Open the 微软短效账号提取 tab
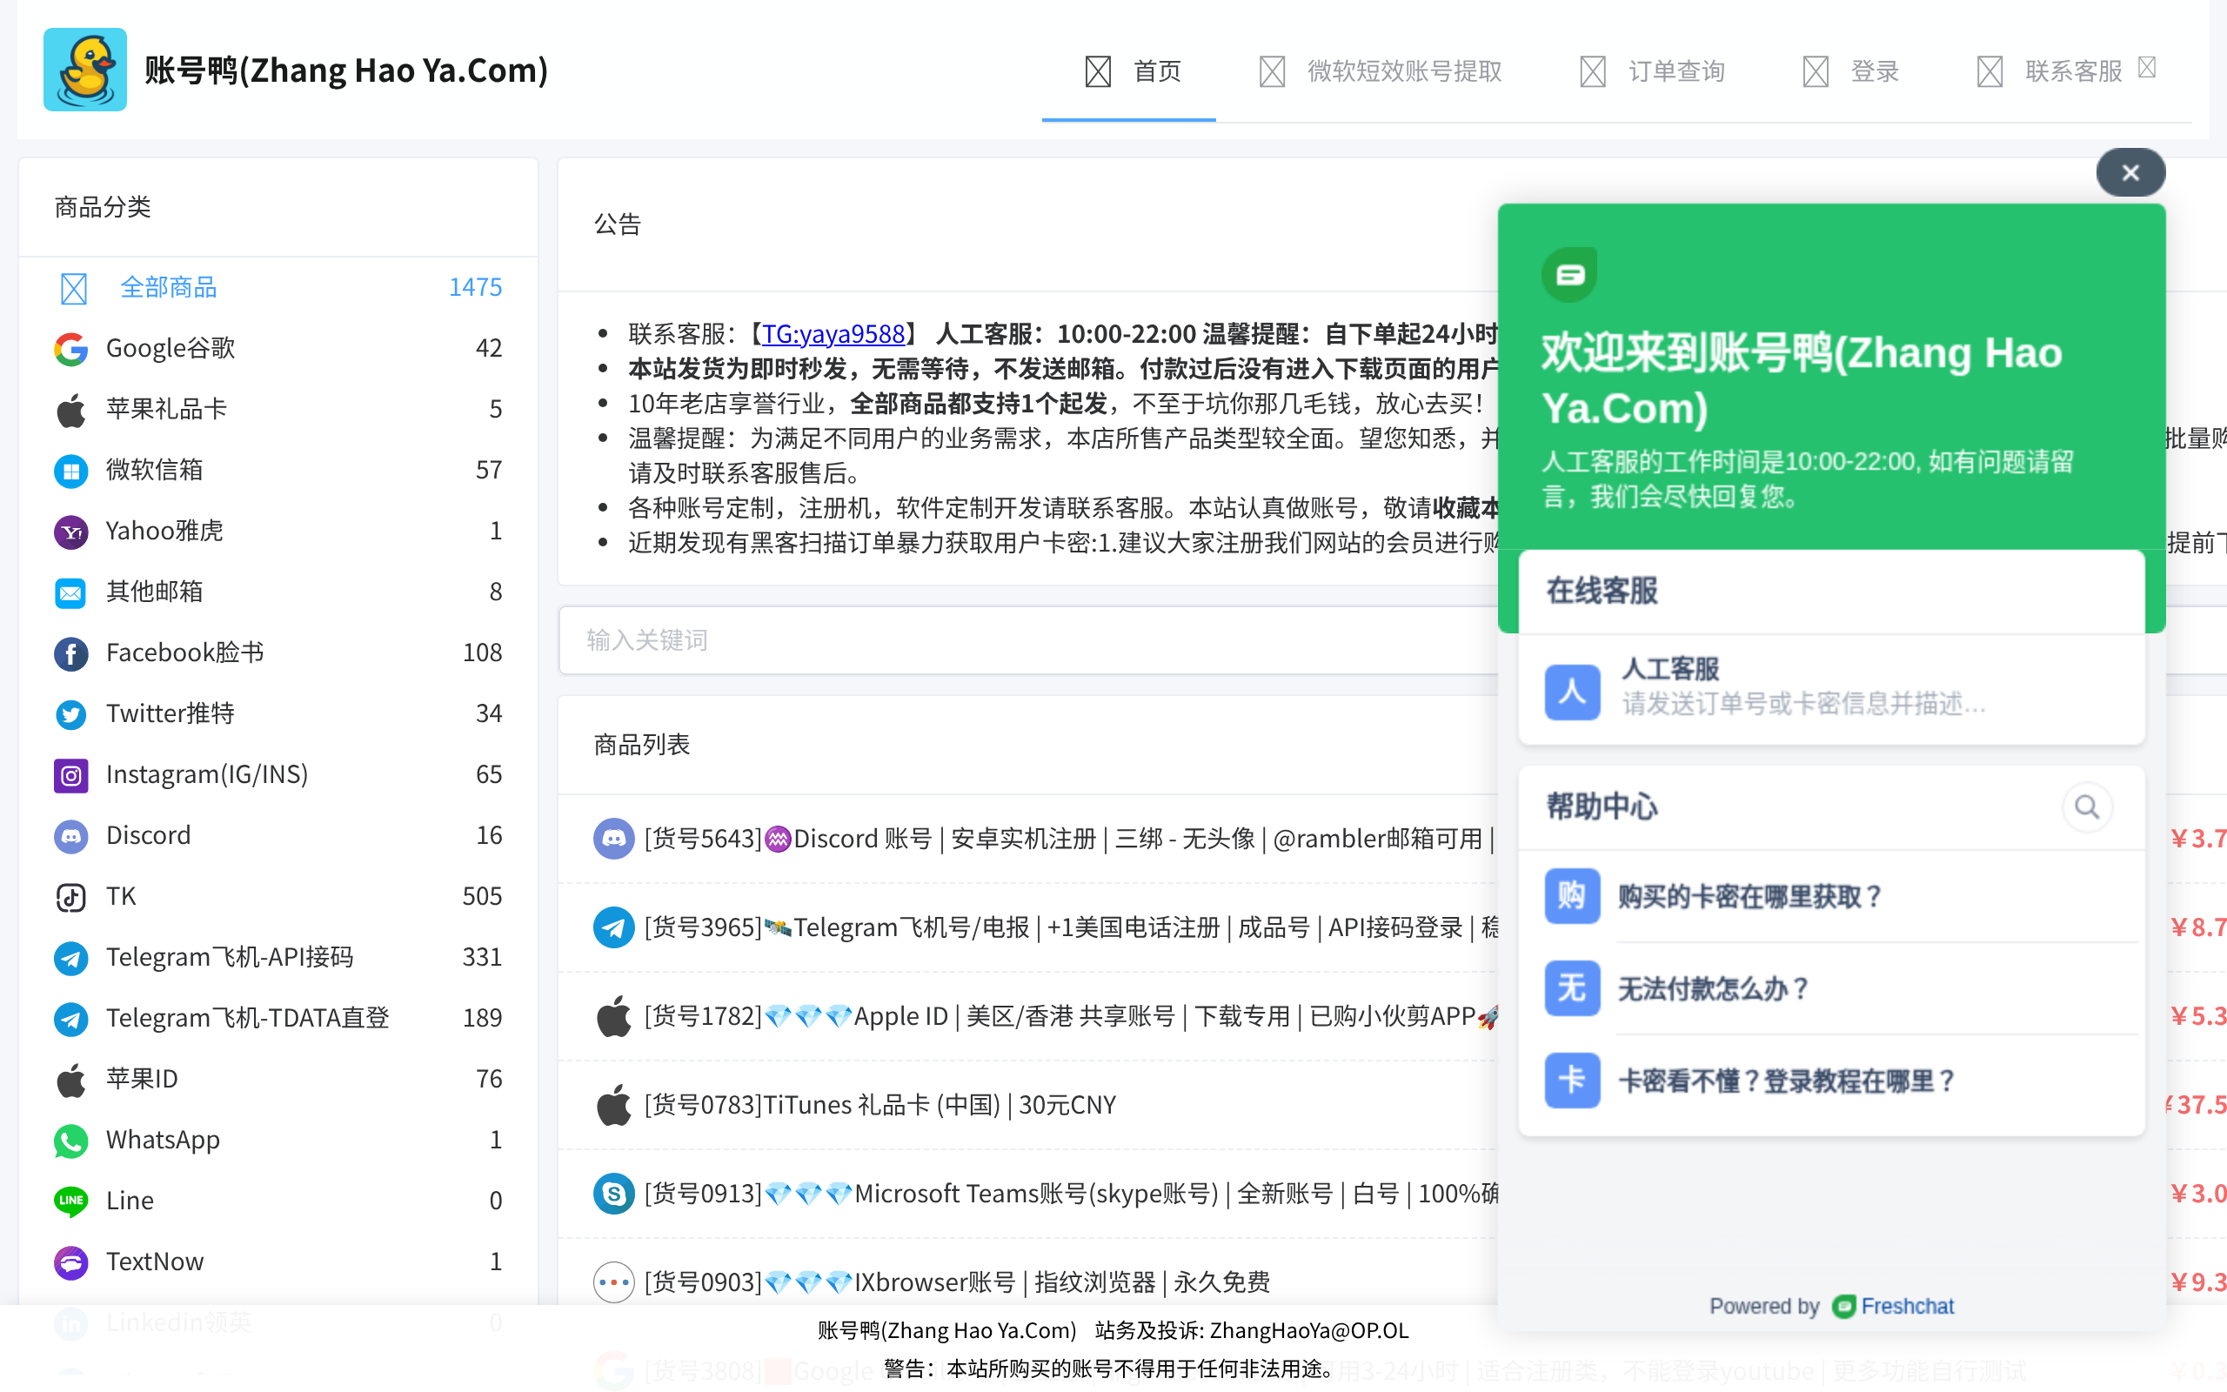This screenshot has width=2227, height=1392. pyautogui.click(x=1381, y=70)
